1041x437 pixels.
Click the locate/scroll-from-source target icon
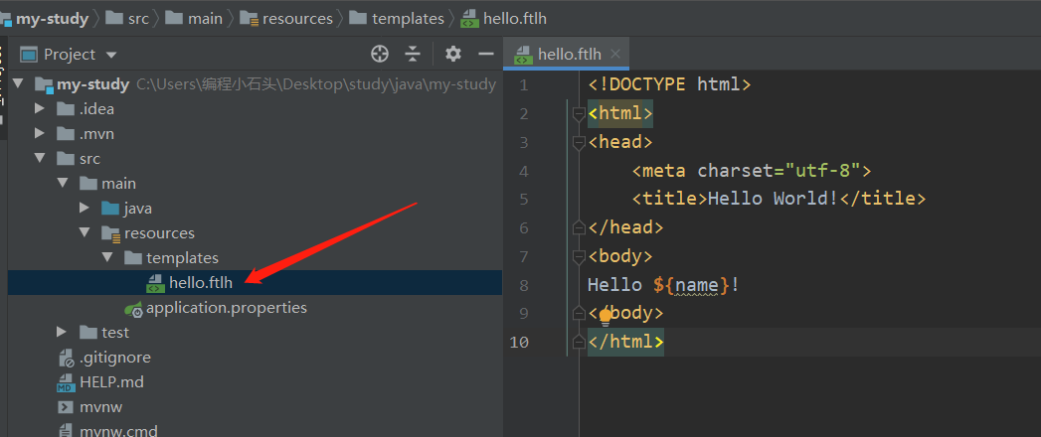tap(380, 55)
